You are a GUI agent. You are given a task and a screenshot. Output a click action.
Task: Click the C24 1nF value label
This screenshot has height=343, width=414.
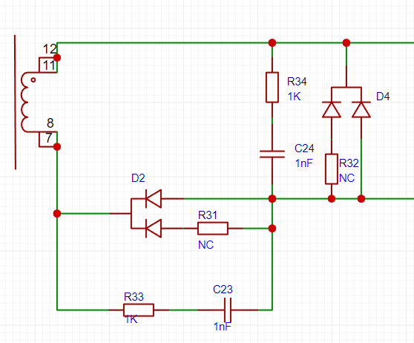[x=304, y=163]
